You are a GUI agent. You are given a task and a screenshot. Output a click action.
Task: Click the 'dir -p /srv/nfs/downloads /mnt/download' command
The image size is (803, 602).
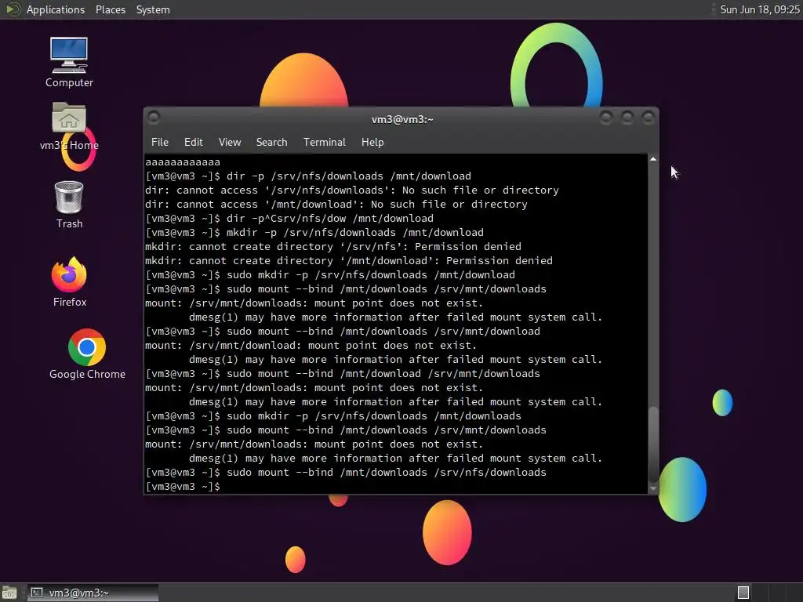coord(349,176)
